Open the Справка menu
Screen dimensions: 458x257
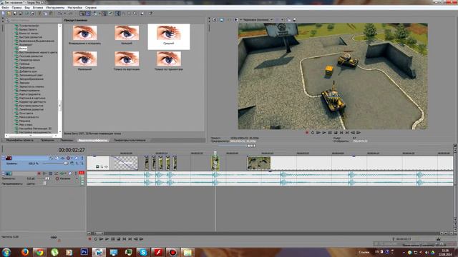point(91,8)
